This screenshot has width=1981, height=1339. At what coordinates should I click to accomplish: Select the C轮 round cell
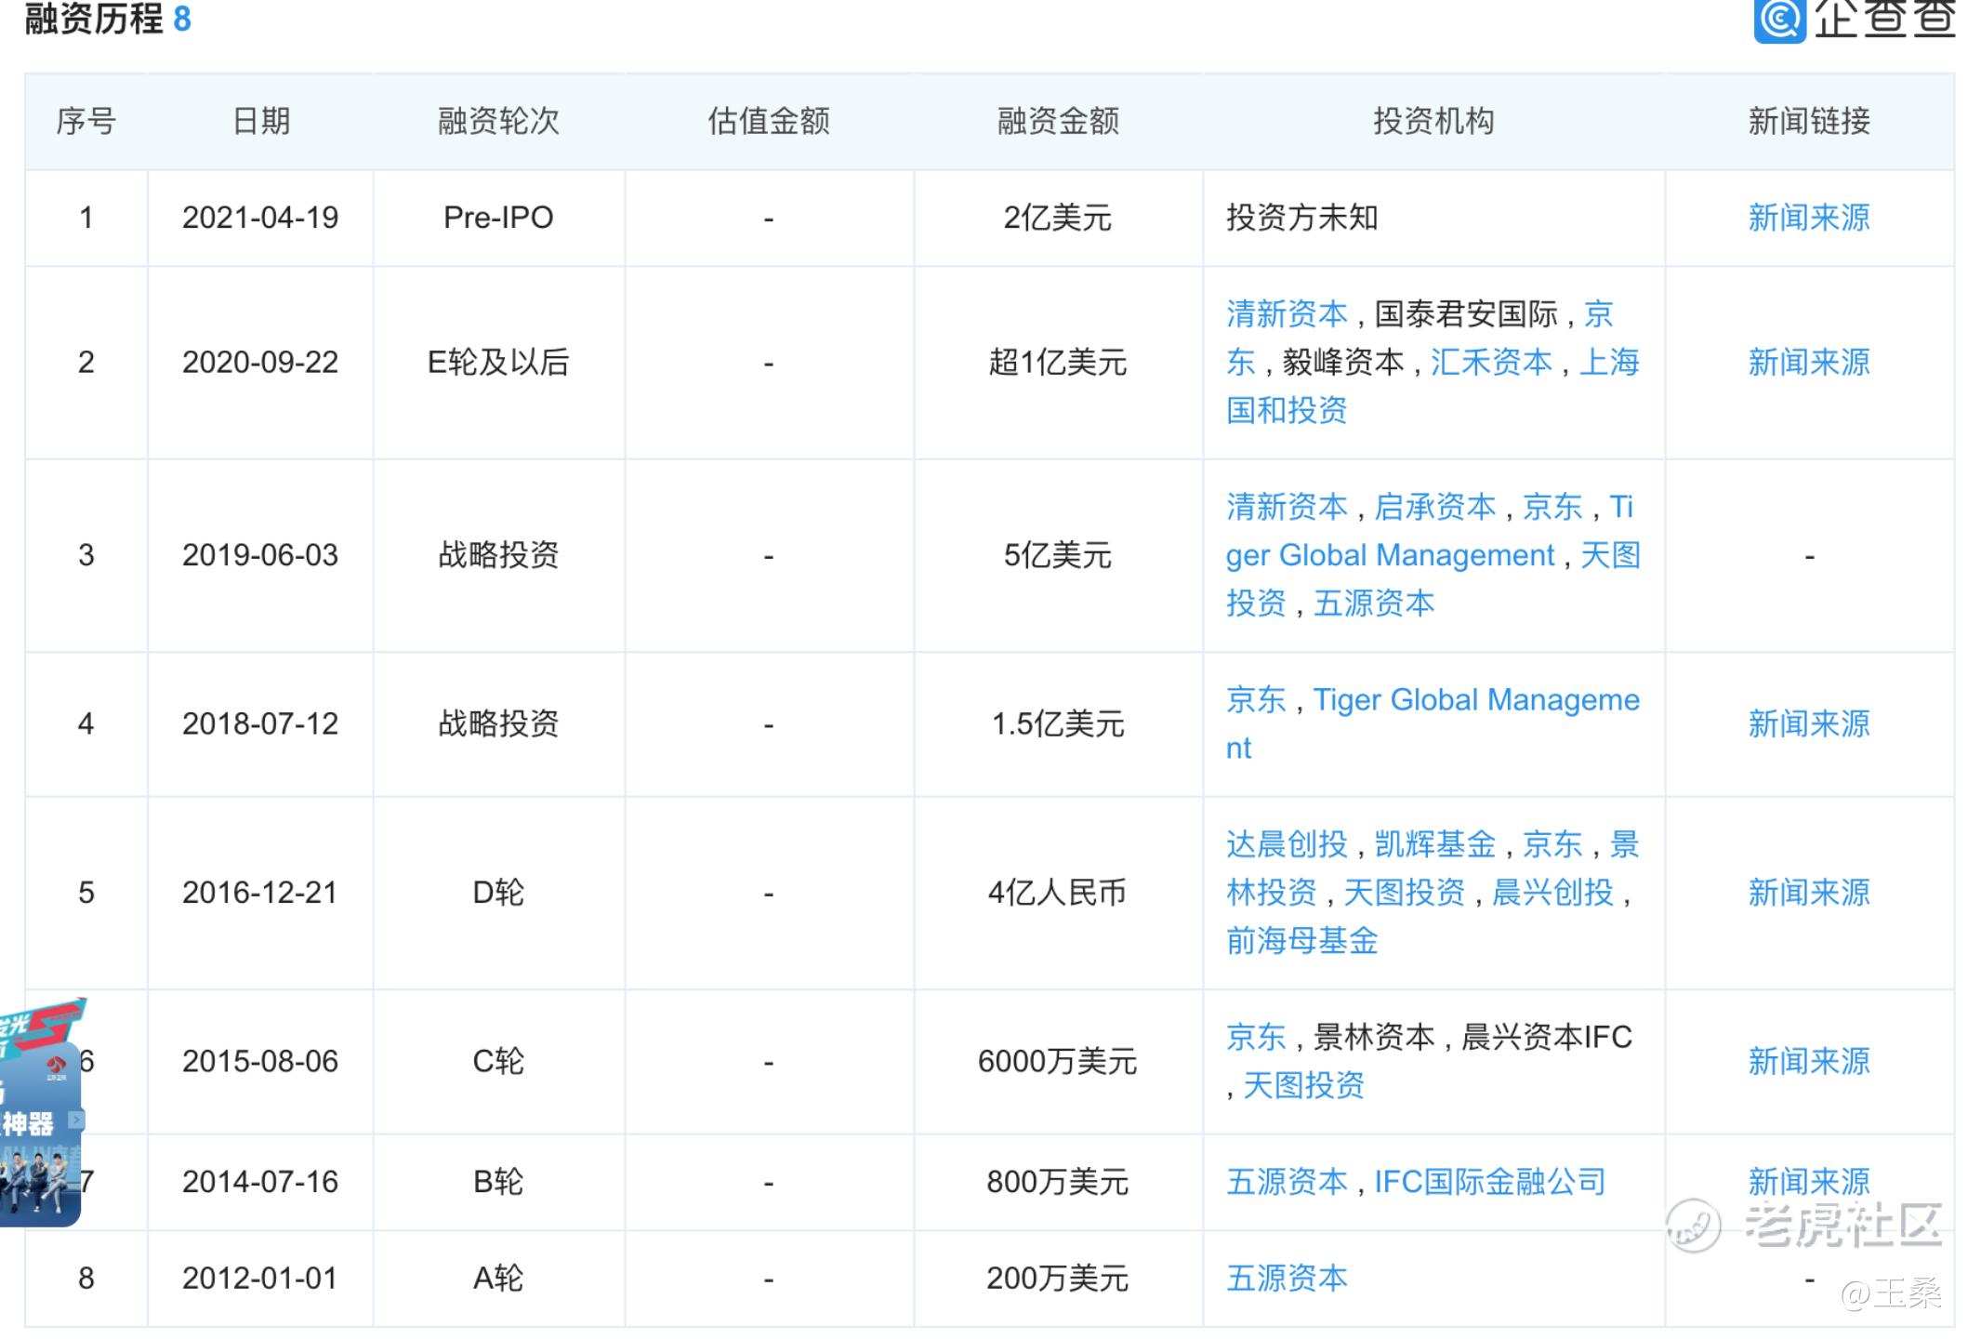pyautogui.click(x=498, y=1061)
